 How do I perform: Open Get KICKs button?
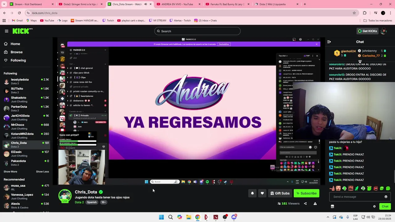[x=367, y=31]
